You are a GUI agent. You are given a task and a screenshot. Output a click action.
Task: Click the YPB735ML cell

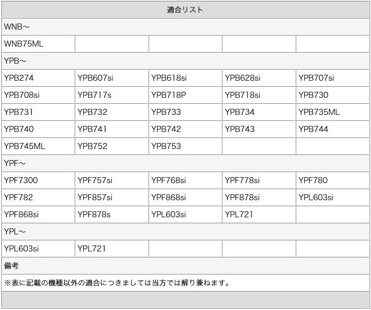tap(333, 112)
